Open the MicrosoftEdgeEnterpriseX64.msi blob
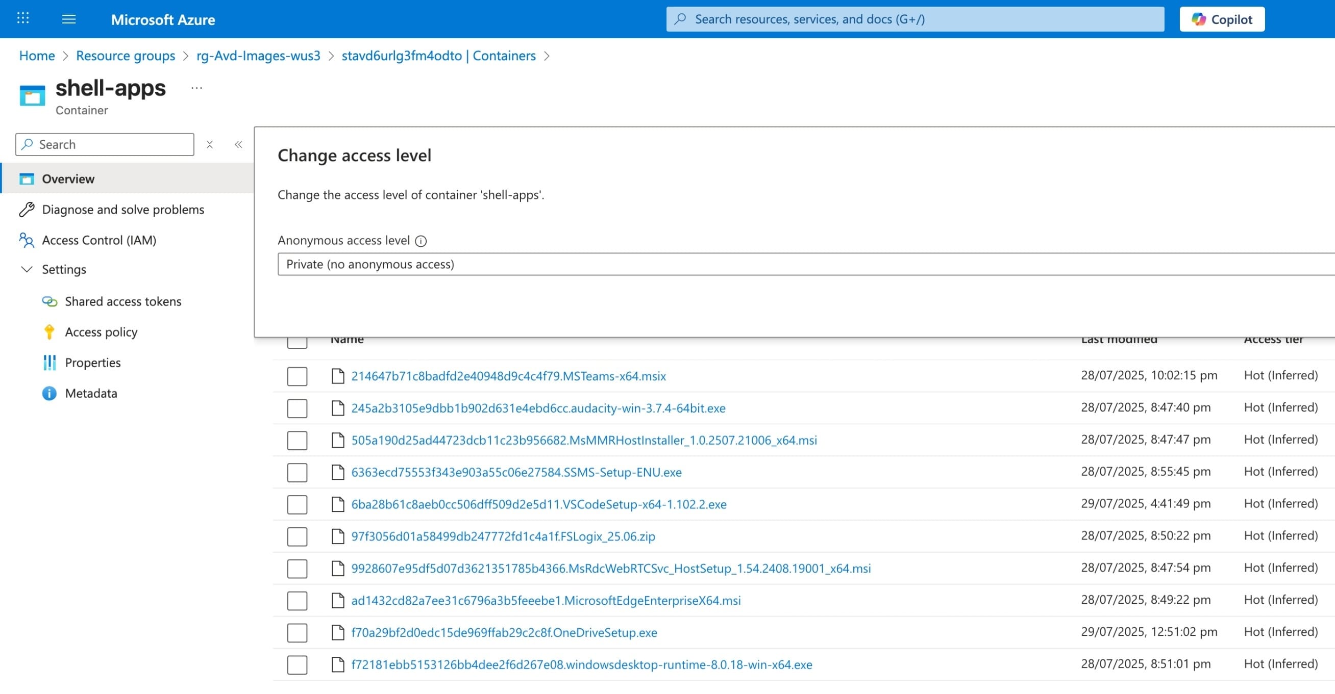 pyautogui.click(x=546, y=601)
